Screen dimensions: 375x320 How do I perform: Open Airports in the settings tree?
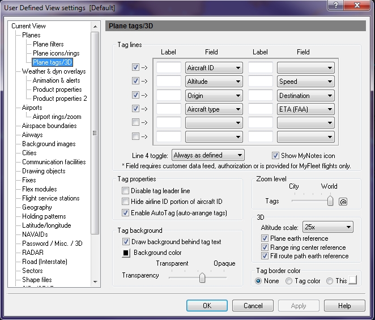coord(32,108)
